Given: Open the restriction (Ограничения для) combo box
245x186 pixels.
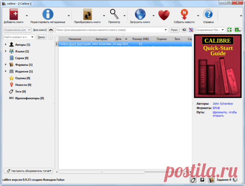Looking at the screenshot, I should pos(17,30).
